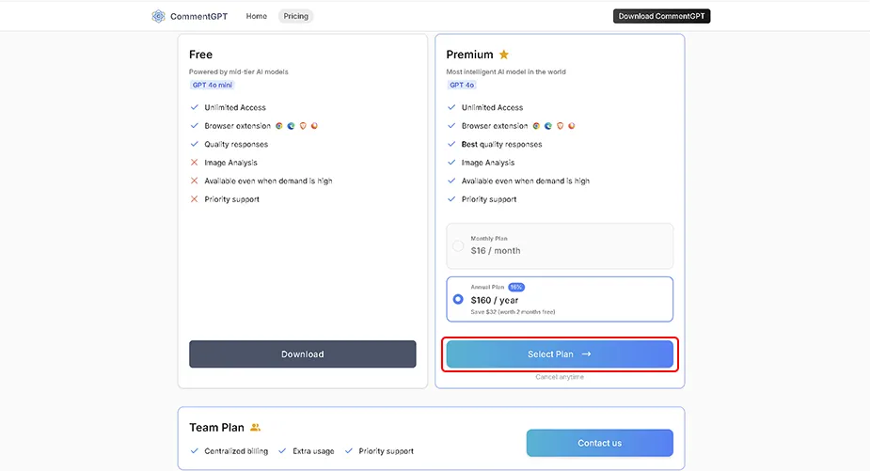
Task: Click the Edge icon in the Premium plan
Action: click(x=548, y=126)
